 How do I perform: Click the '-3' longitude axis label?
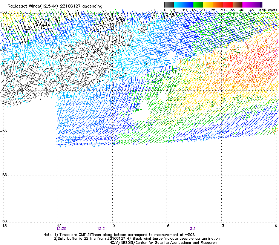[x=221, y=226]
